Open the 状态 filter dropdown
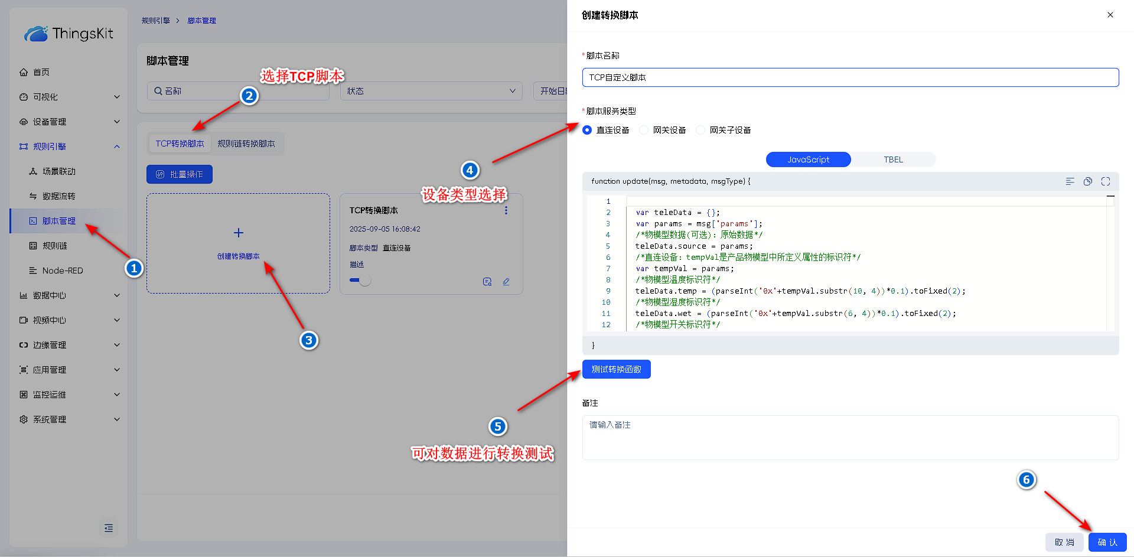This screenshot has width=1134, height=557. click(431, 91)
